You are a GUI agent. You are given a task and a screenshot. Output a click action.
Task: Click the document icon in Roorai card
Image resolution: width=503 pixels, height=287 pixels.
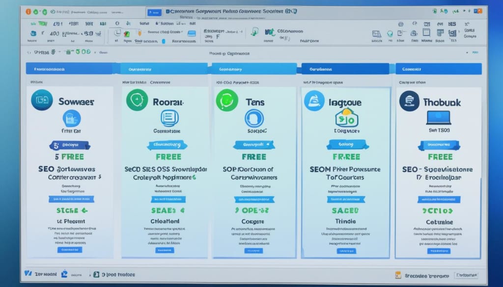coord(169,118)
